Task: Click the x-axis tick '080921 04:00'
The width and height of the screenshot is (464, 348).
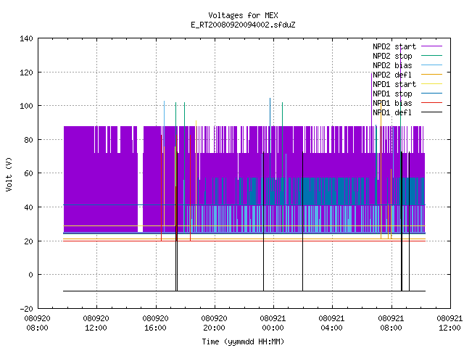Action: (x=331, y=323)
